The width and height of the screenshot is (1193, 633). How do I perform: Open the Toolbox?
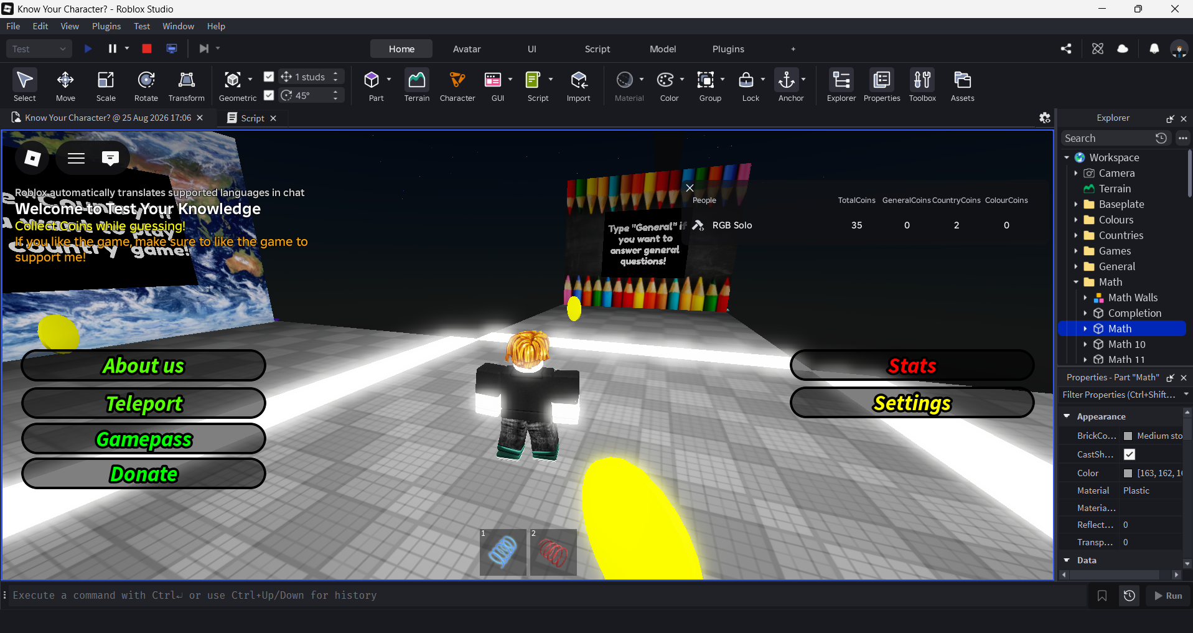[x=922, y=85]
